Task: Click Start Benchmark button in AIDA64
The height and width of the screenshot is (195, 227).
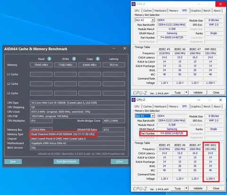Action: point(66,161)
